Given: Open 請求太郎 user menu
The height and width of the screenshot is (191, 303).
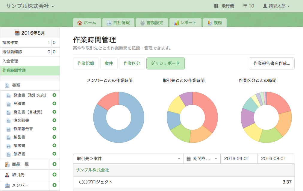Looking at the screenshot, I should [x=276, y=6].
